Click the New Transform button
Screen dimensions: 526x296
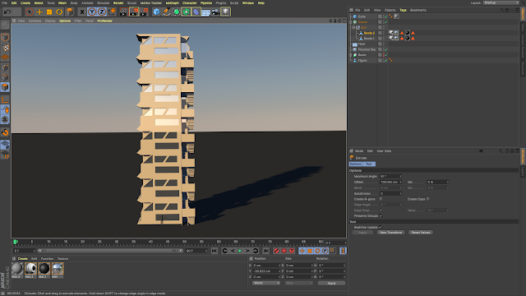point(391,232)
